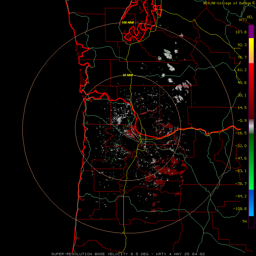Click the Super-Resolution Base Velocity caption
256x256 pixels.
tap(128, 254)
